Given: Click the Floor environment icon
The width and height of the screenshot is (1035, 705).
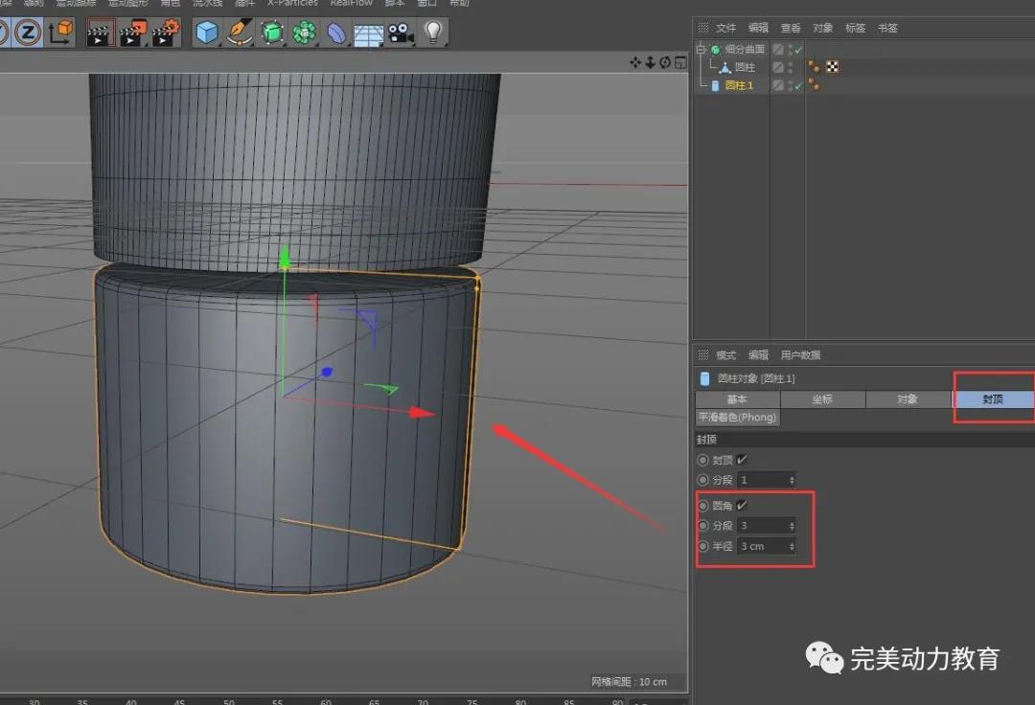Looking at the screenshot, I should pyautogui.click(x=368, y=34).
